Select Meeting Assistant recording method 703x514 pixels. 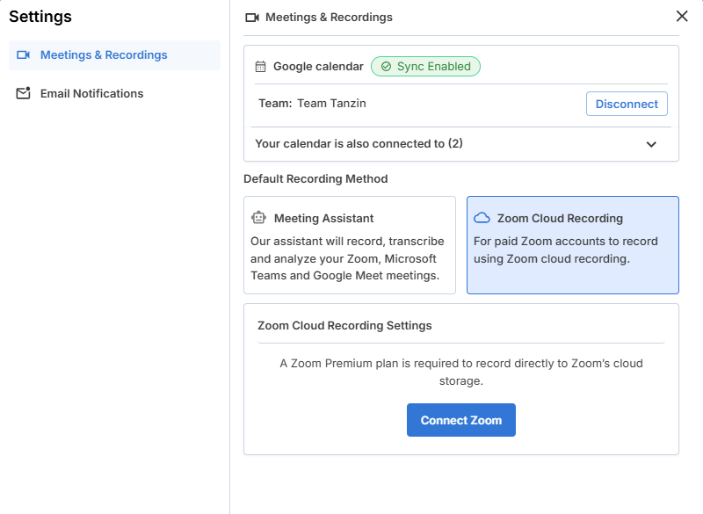click(349, 244)
